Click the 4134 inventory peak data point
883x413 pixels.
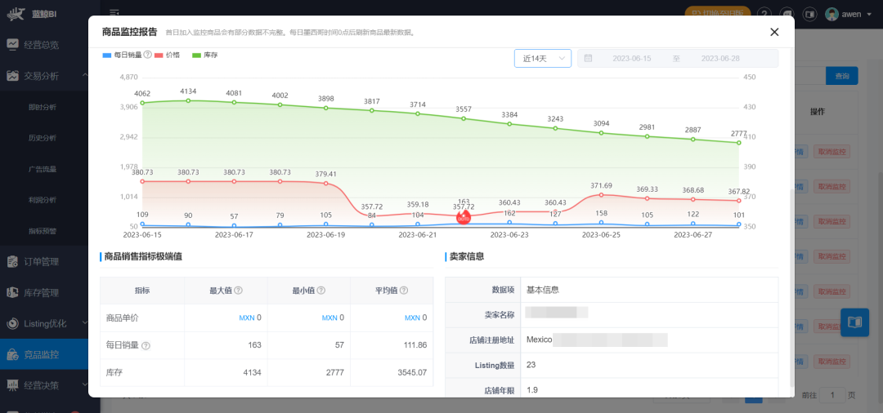click(x=188, y=100)
